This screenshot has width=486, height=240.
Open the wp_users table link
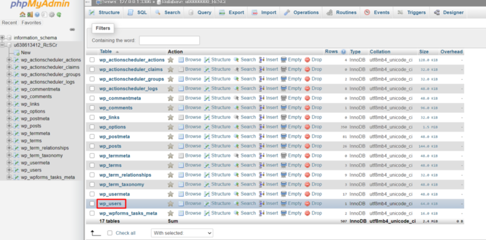click(x=110, y=204)
